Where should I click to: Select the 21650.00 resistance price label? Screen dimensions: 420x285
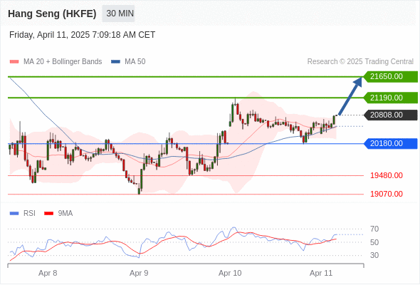pyautogui.click(x=391, y=77)
